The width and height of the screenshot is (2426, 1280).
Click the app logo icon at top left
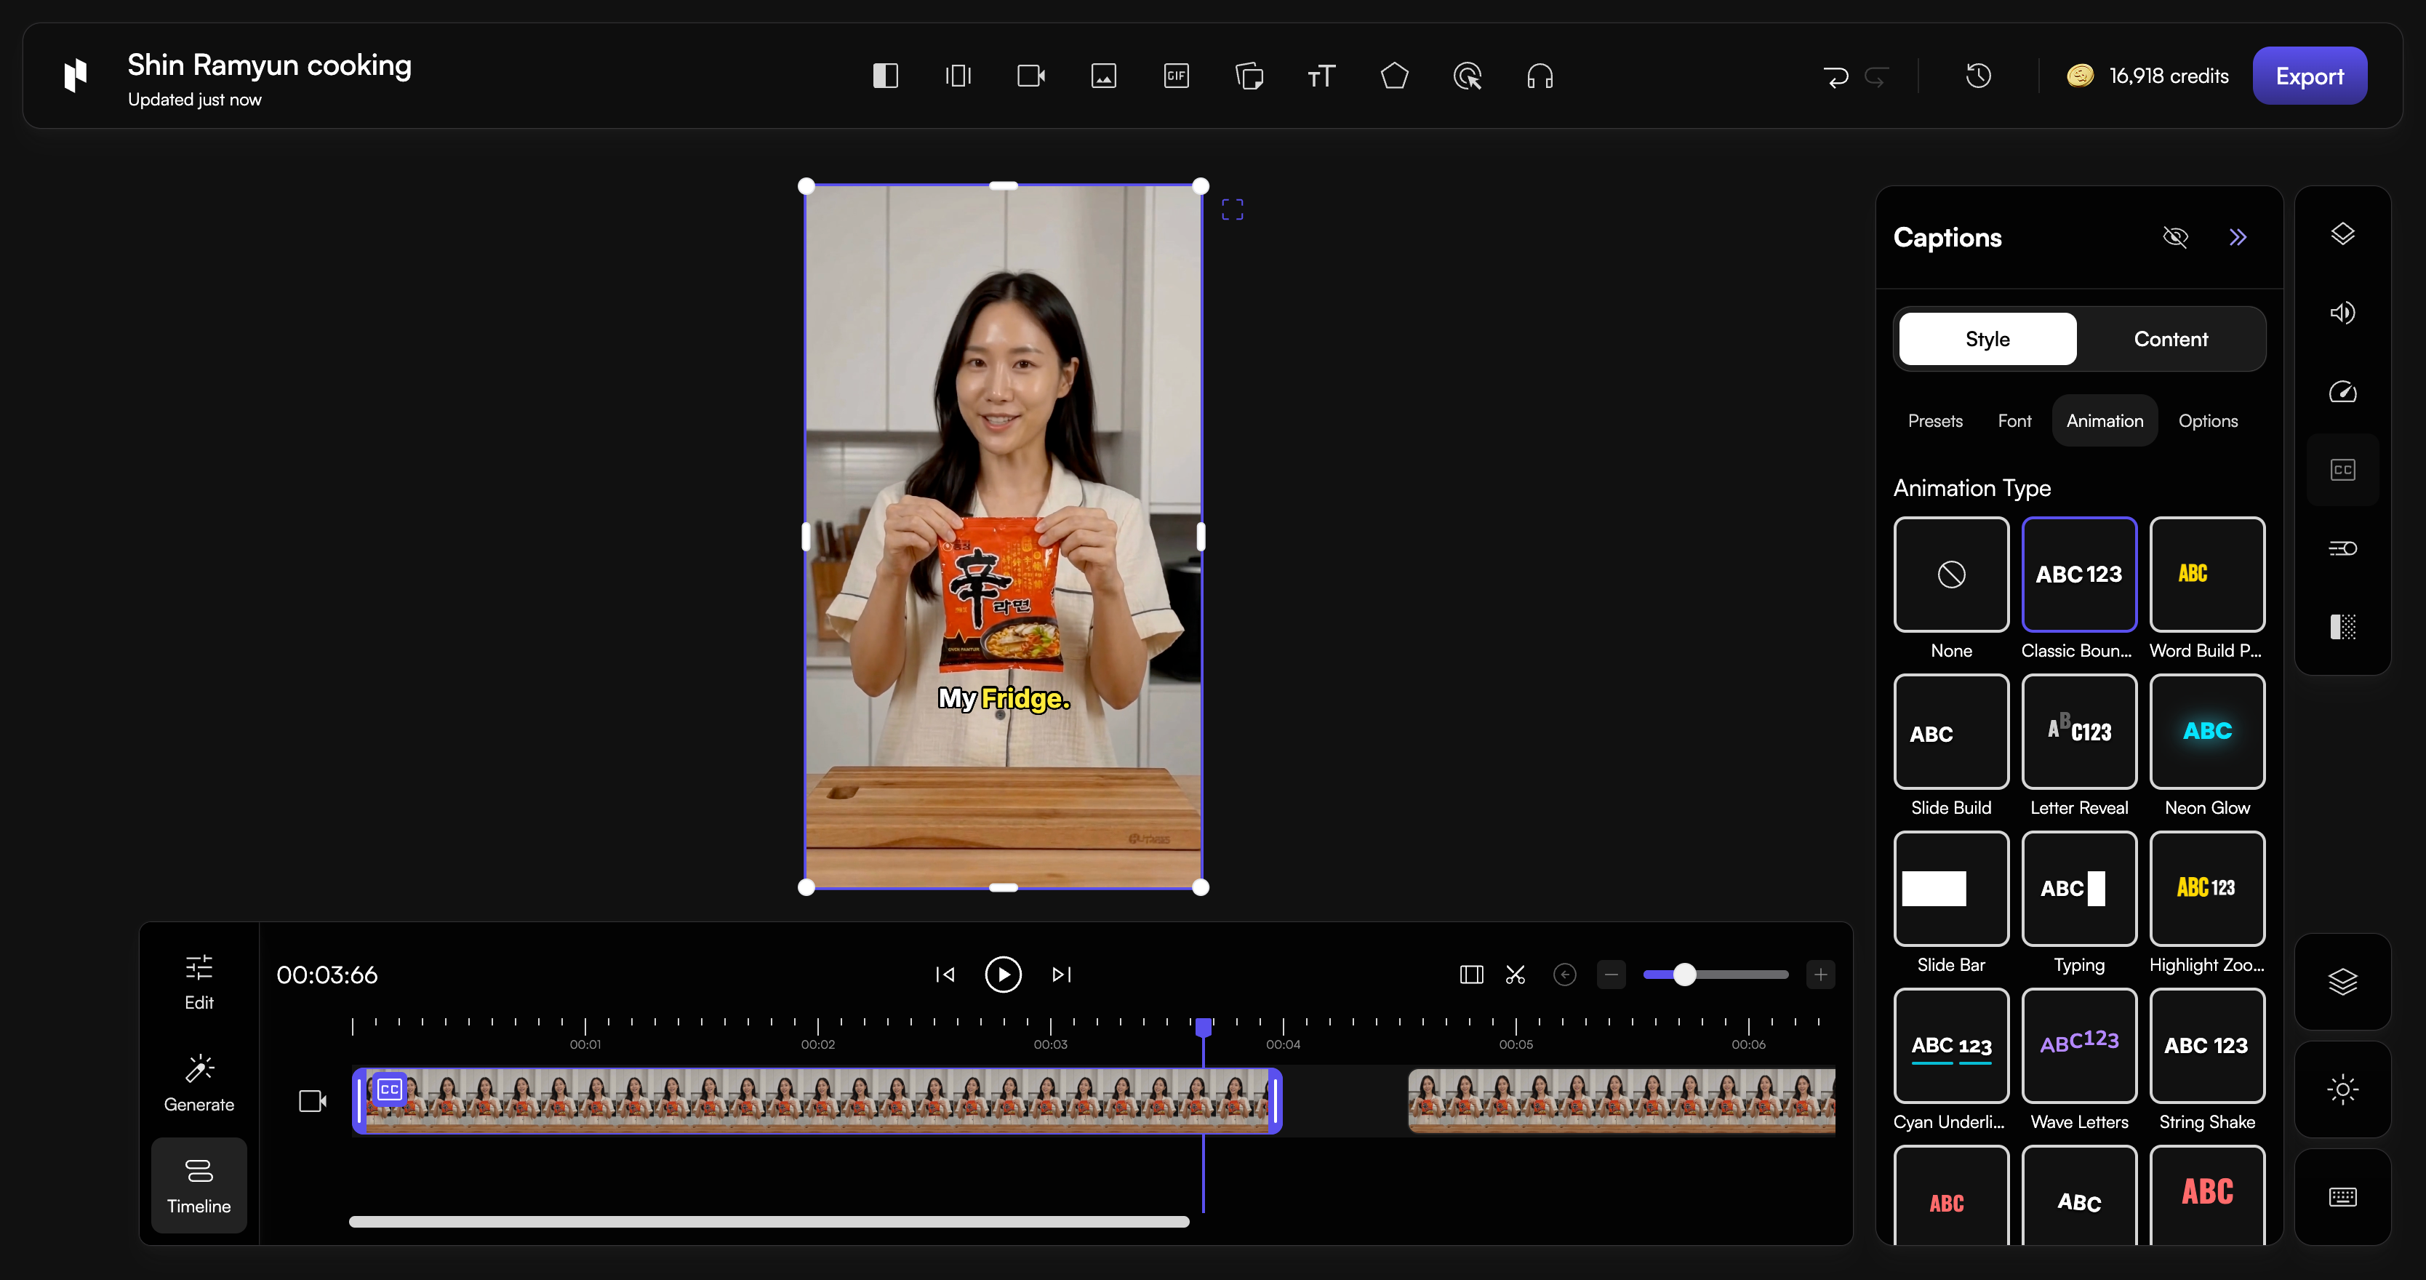pos(76,76)
